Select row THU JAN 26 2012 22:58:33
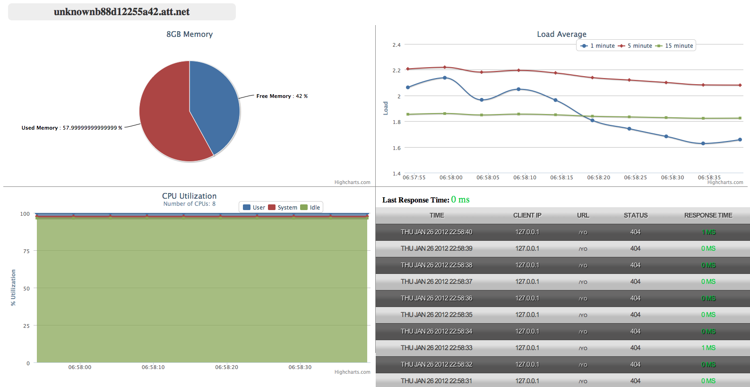750x387 pixels. point(563,348)
